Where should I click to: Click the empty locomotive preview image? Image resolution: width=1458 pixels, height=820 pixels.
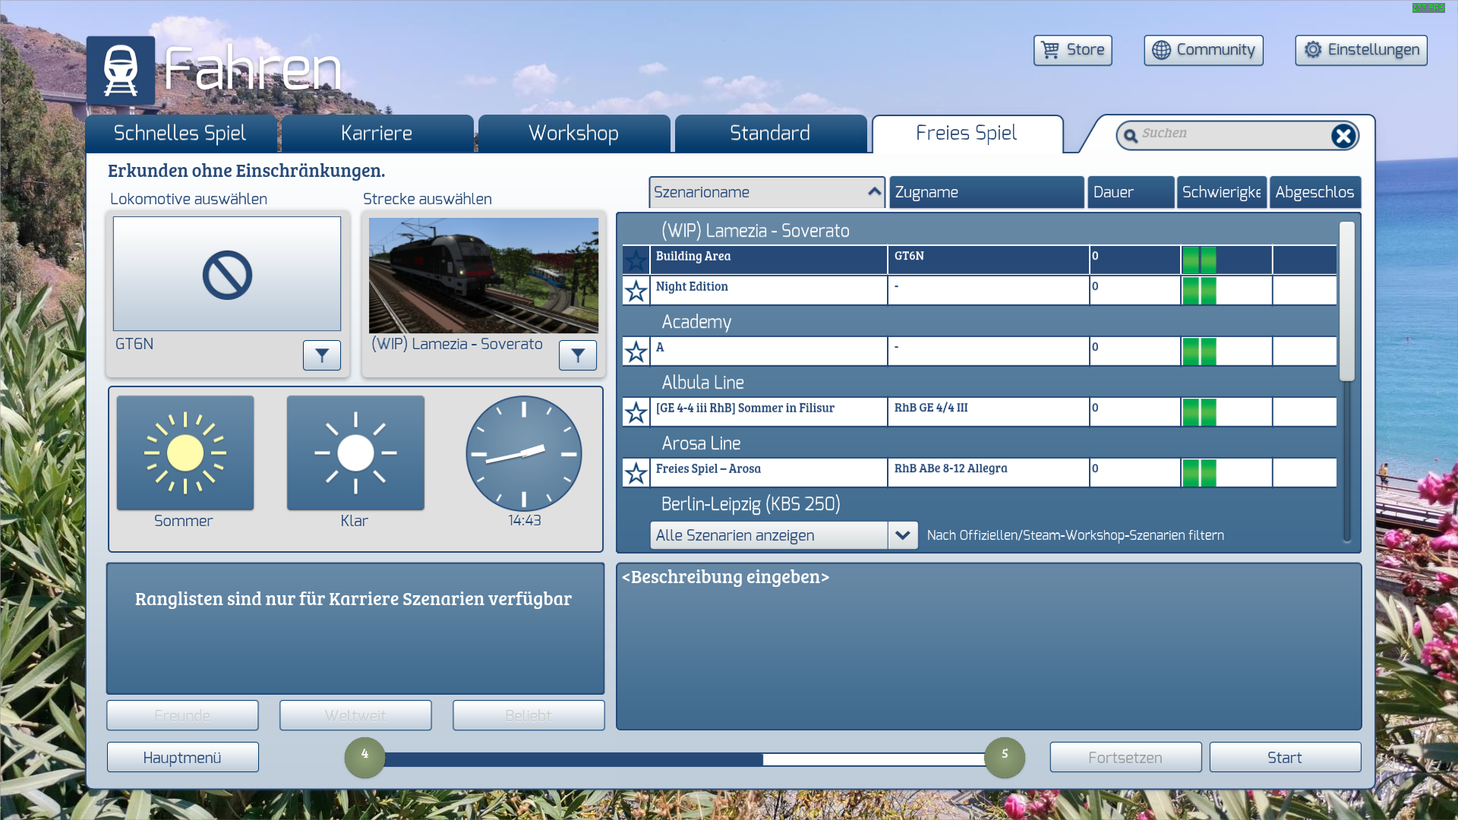coord(227,274)
